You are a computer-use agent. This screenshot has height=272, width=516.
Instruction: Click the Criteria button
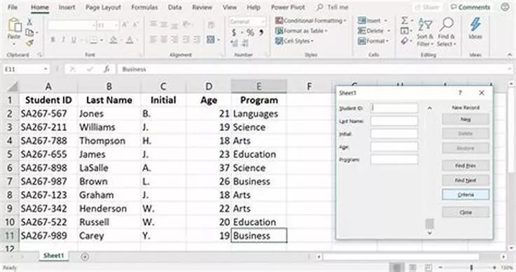pyautogui.click(x=466, y=194)
